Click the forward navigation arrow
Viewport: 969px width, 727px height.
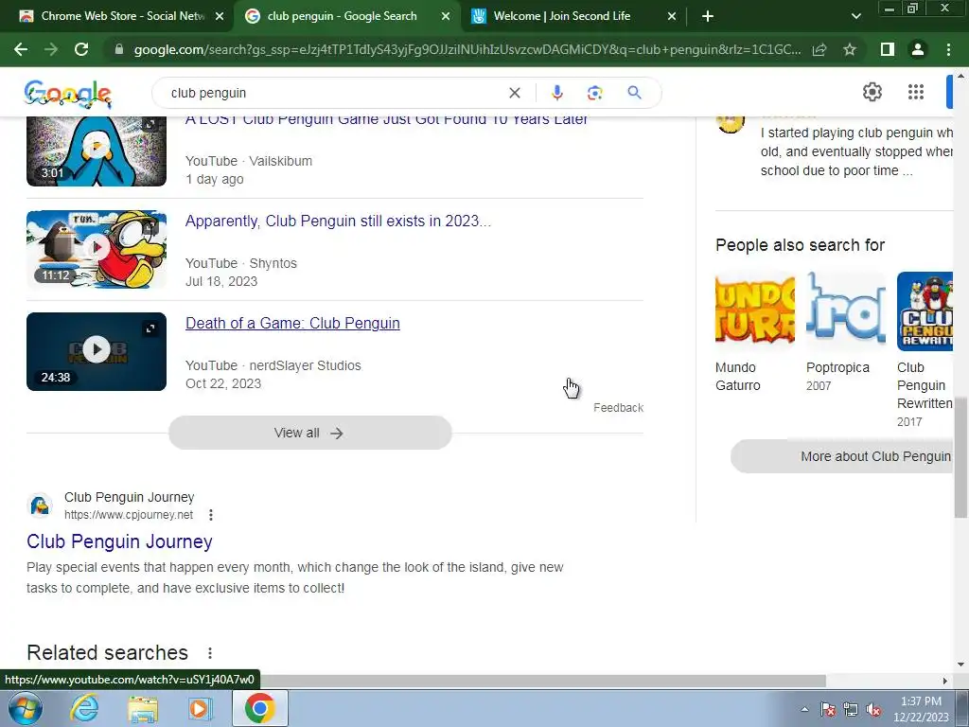(51, 49)
